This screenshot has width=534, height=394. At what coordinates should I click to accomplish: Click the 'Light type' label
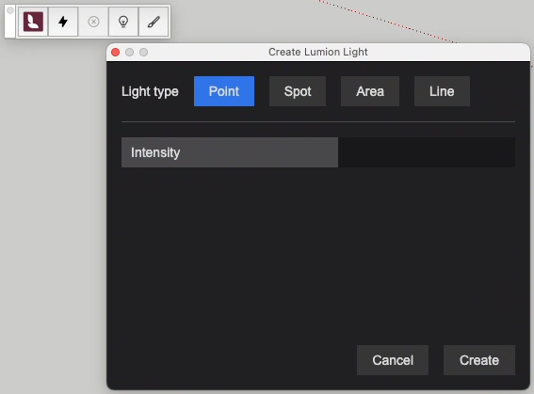point(150,91)
